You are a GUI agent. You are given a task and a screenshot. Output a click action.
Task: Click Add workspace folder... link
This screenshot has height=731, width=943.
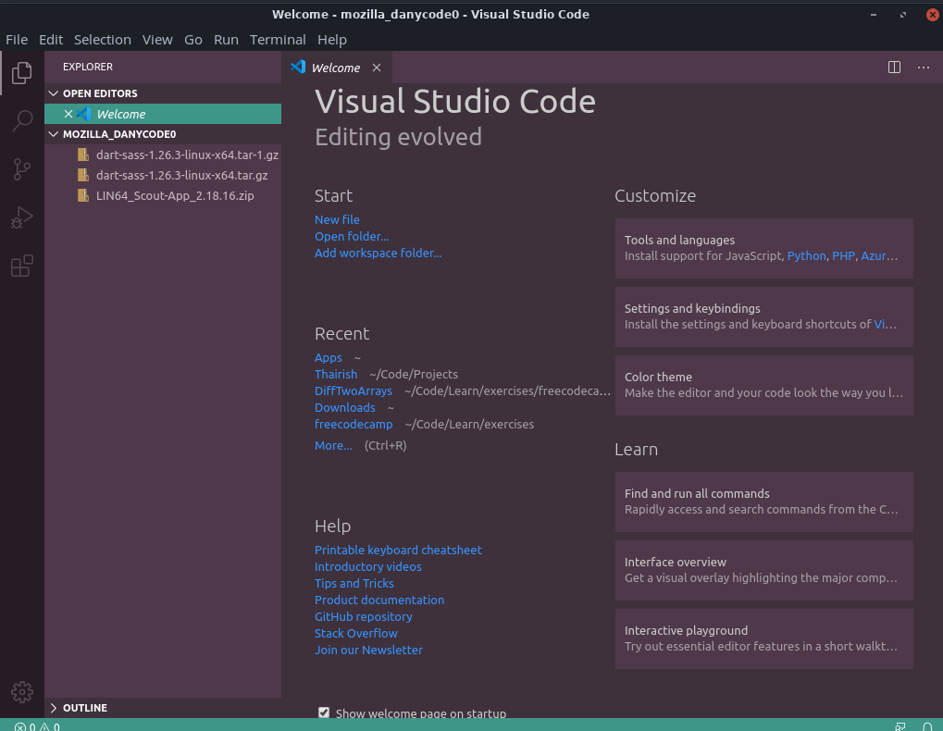[378, 254]
